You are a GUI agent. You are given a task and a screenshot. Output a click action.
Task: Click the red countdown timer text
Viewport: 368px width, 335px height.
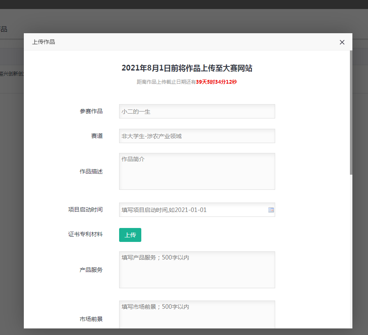pos(216,82)
